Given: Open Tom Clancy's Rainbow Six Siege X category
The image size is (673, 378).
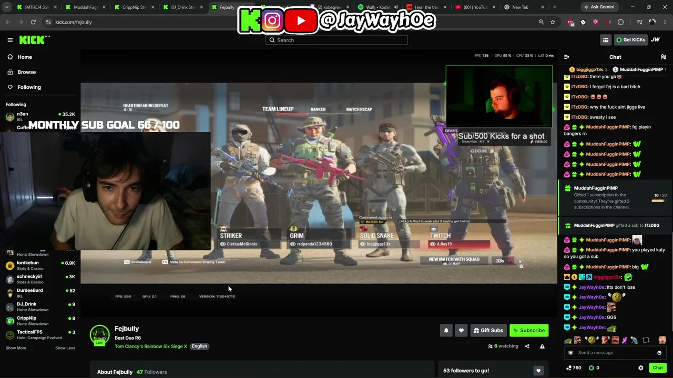Looking at the screenshot, I should 151,346.
